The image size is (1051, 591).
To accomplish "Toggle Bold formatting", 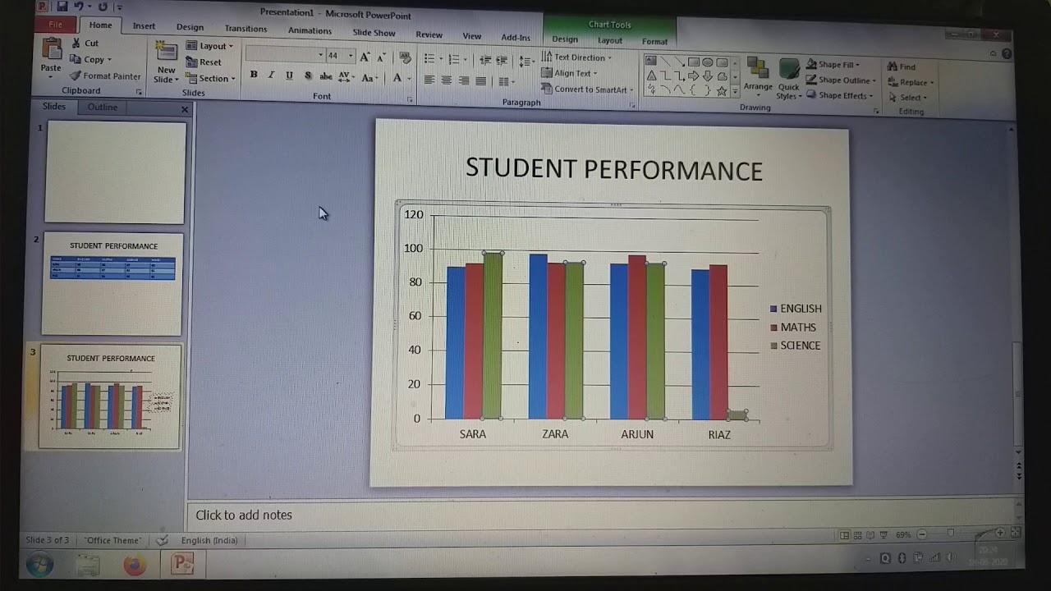I will point(254,76).
